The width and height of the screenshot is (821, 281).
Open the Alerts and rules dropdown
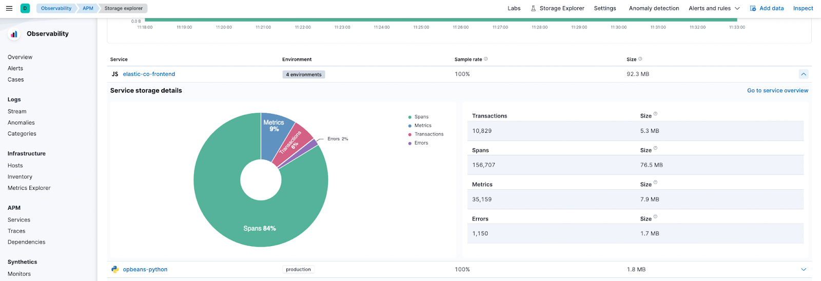pos(714,8)
